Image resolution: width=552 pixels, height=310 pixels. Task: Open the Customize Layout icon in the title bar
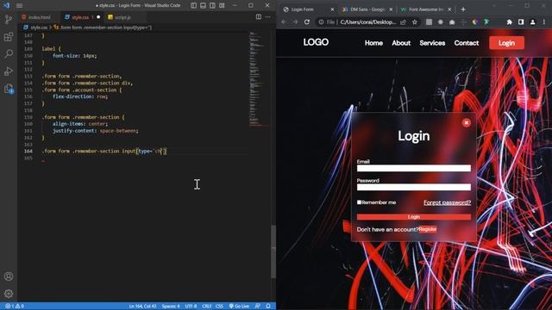tap(222, 5)
